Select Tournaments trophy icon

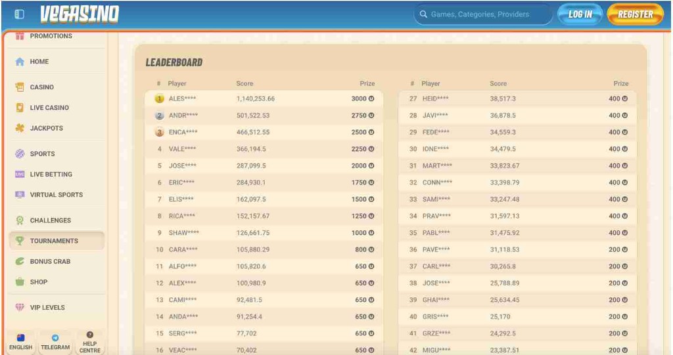click(x=20, y=241)
